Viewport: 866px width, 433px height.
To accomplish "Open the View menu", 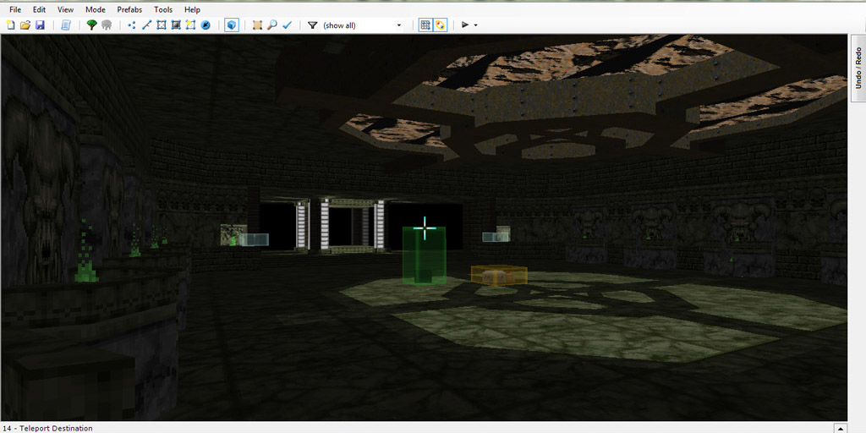I will tap(65, 9).
